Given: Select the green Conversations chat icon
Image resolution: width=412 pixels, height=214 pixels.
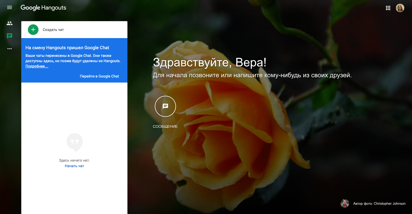Looking at the screenshot, I should (10, 36).
